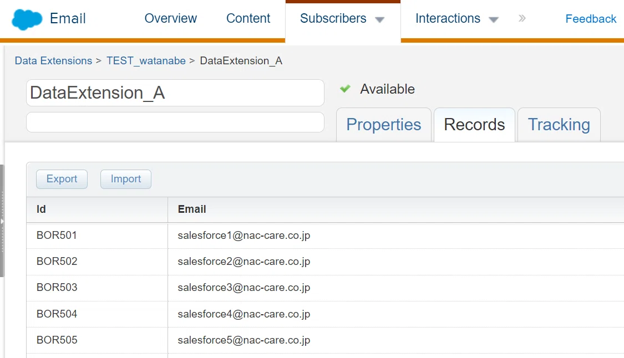This screenshot has width=624, height=358.
Task: Open the Interactions menu
Action: point(448,18)
